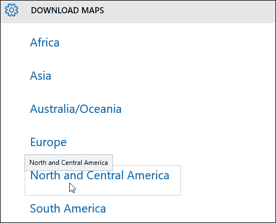
Task: Pick the Asia continent entry
Action: tap(40, 76)
